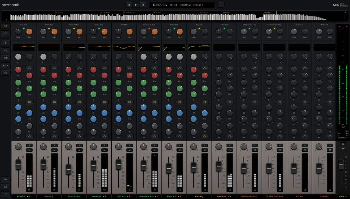Flip phase on the Kick BUS channel
The image size is (350, 199).
(29, 189)
